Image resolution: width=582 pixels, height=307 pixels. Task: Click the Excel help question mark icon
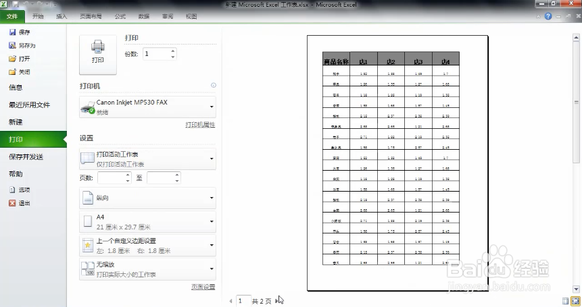pos(548,16)
